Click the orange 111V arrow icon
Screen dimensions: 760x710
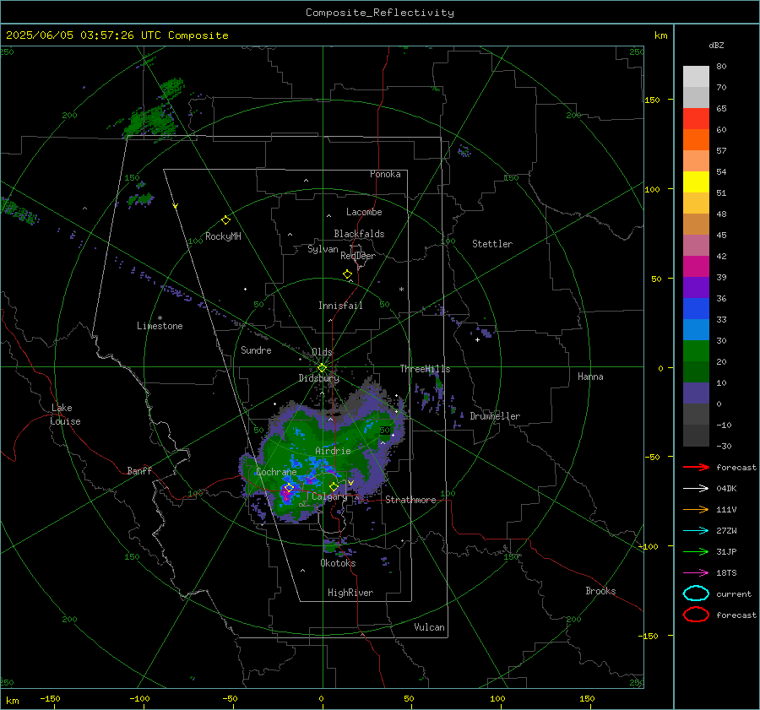coord(696,509)
